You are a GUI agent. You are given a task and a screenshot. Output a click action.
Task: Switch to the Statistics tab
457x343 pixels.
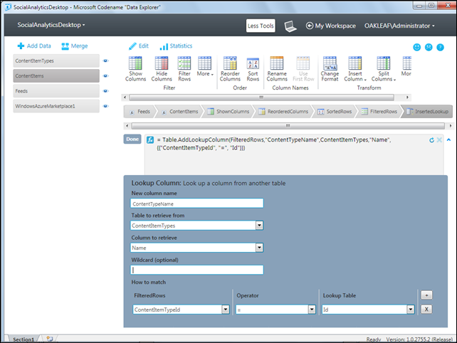[175, 46]
